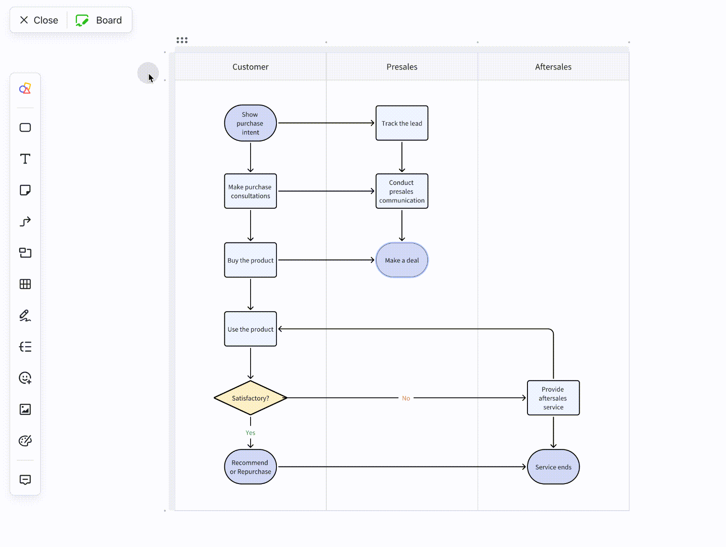
Task: Click the frame drag handle dots
Action: [x=182, y=40]
